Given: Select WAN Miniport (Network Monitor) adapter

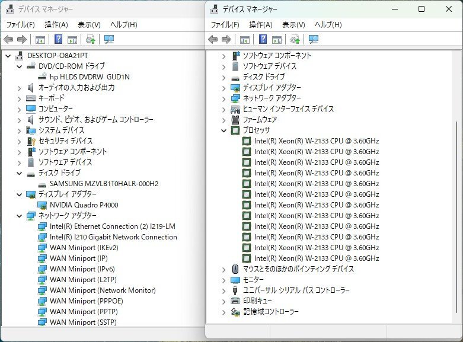Looking at the screenshot, I should point(103,290).
